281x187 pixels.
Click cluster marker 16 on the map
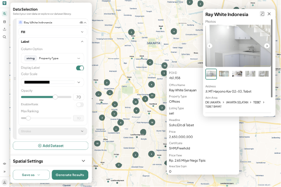(x=152, y=122)
